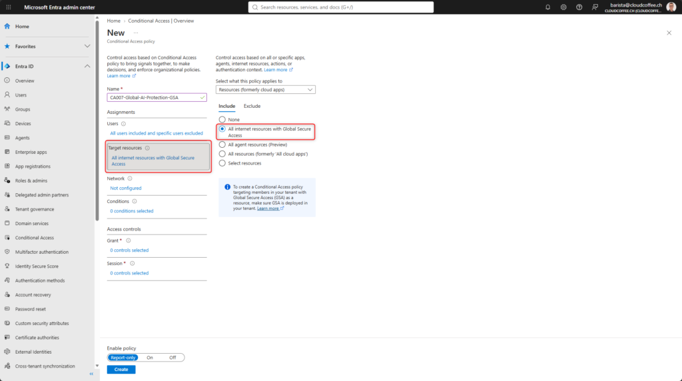Collapse the sidebar with double-chevron button
682x381 pixels.
91,374
